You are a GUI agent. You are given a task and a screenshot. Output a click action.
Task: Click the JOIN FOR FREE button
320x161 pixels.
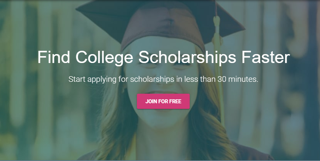pyautogui.click(x=163, y=101)
